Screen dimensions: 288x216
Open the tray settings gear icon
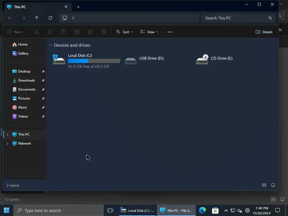[x=247, y=210]
